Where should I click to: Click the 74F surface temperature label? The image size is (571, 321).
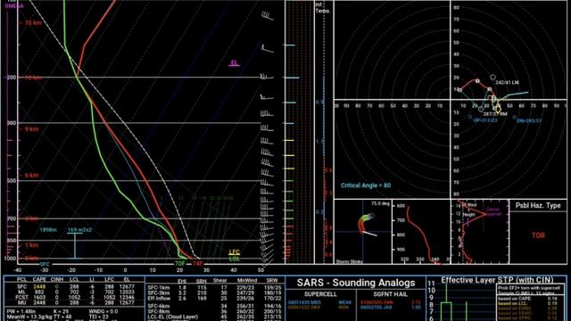(197, 264)
